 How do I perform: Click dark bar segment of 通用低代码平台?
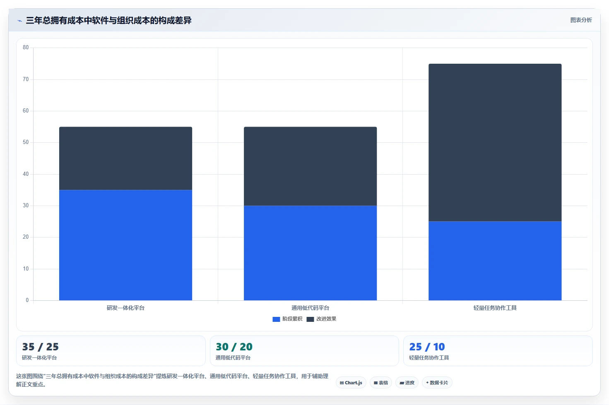pyautogui.click(x=310, y=166)
